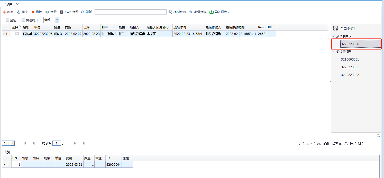Open the page size 100 dropdown
Screen dimensions: 384x178
click(x=13, y=143)
